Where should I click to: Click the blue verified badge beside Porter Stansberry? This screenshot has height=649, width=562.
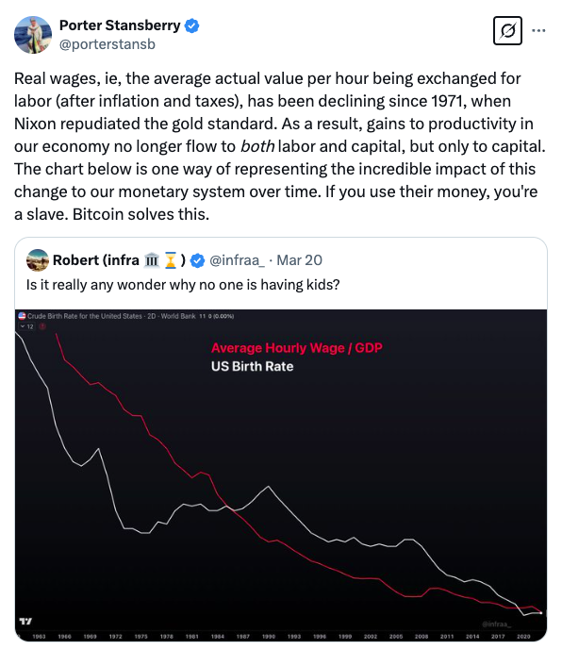coord(191,25)
